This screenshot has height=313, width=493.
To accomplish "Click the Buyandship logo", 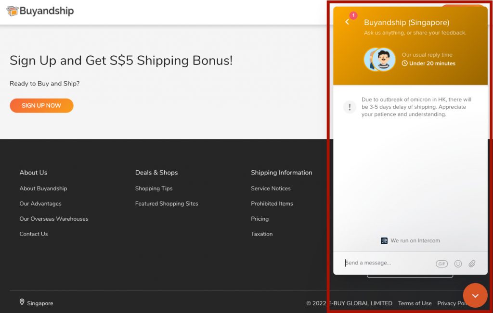I will coord(40,11).
